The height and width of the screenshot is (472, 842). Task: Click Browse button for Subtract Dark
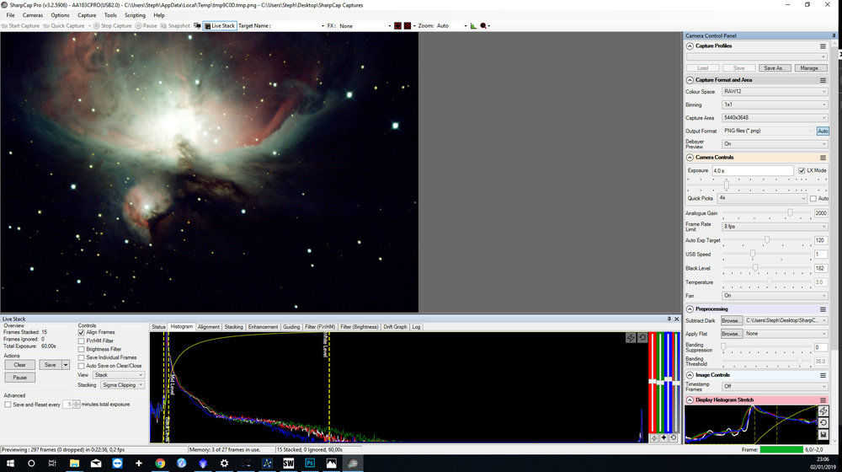pos(731,320)
